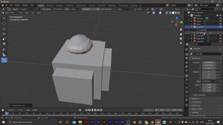Open the Output properties tab

pyautogui.click(x=187, y=58)
